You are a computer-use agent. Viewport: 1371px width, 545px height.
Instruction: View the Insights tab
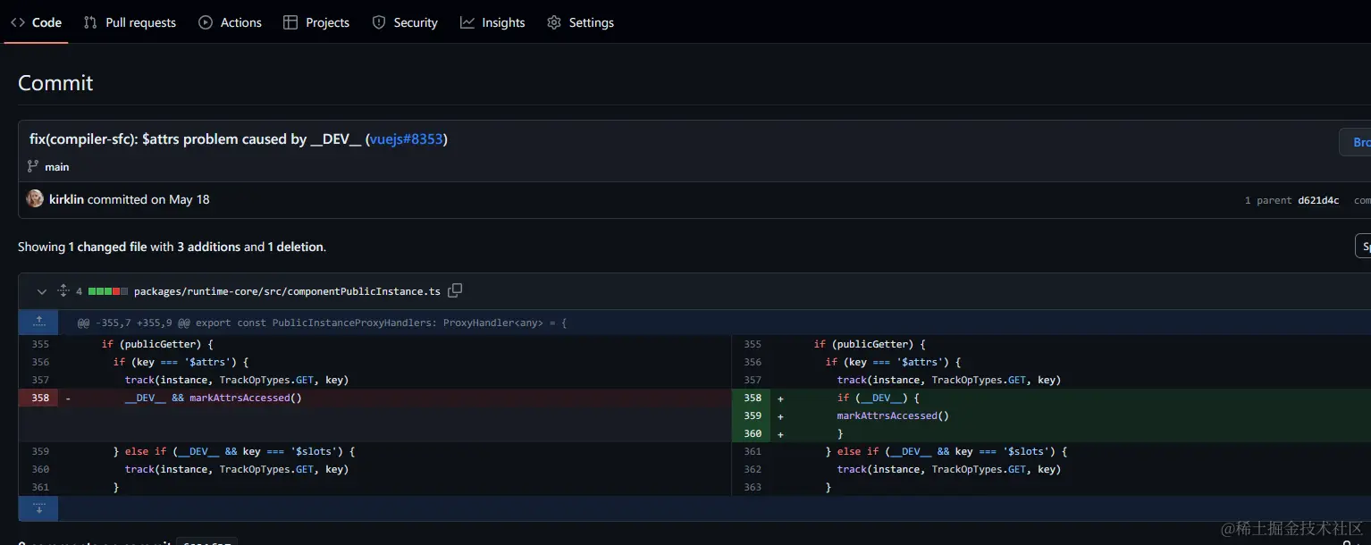pos(492,22)
